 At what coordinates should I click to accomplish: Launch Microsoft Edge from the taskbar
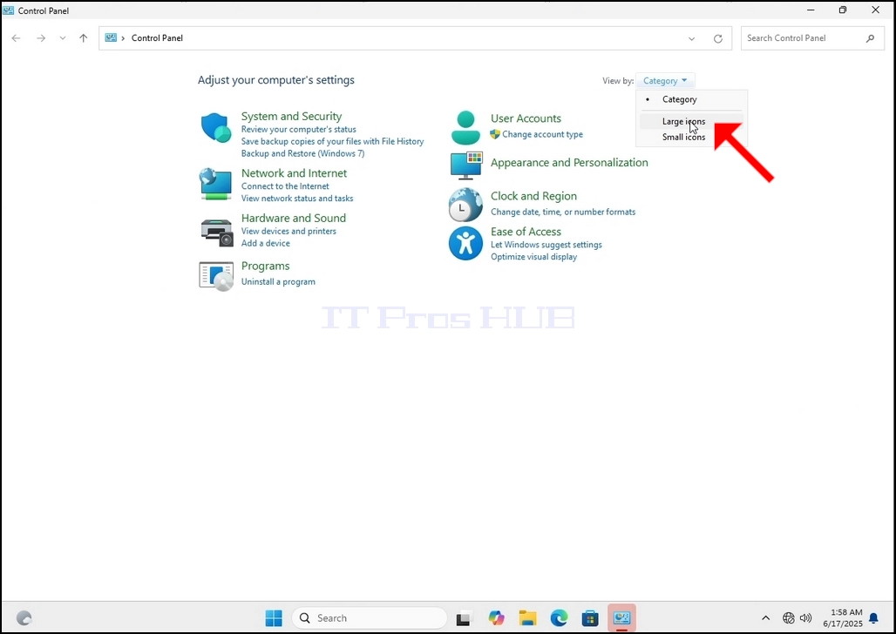point(559,618)
